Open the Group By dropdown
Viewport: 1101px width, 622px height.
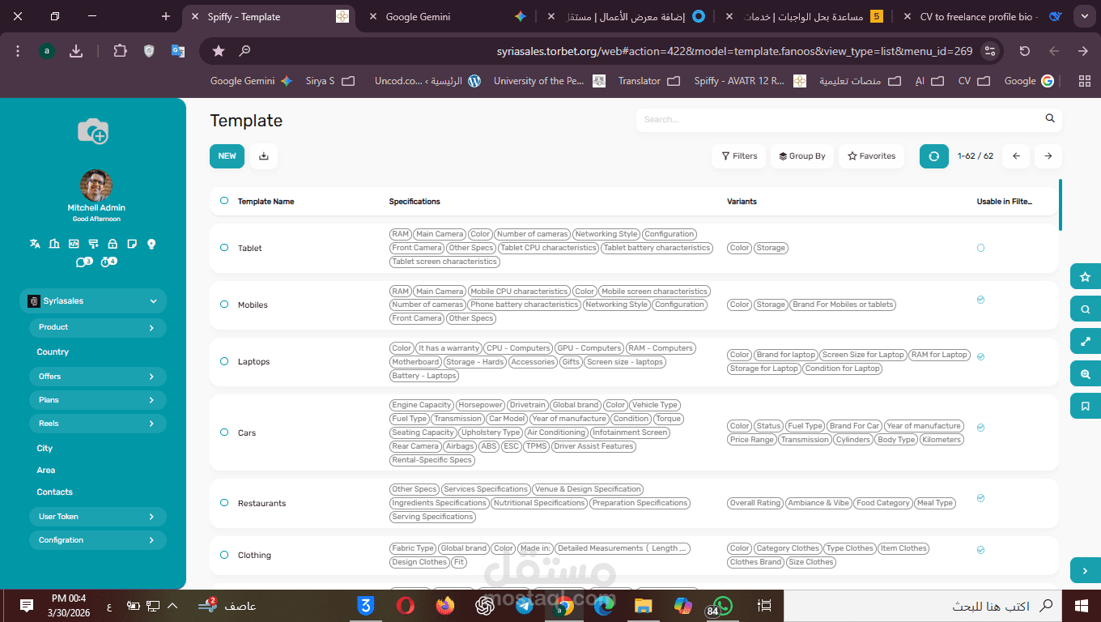(802, 156)
